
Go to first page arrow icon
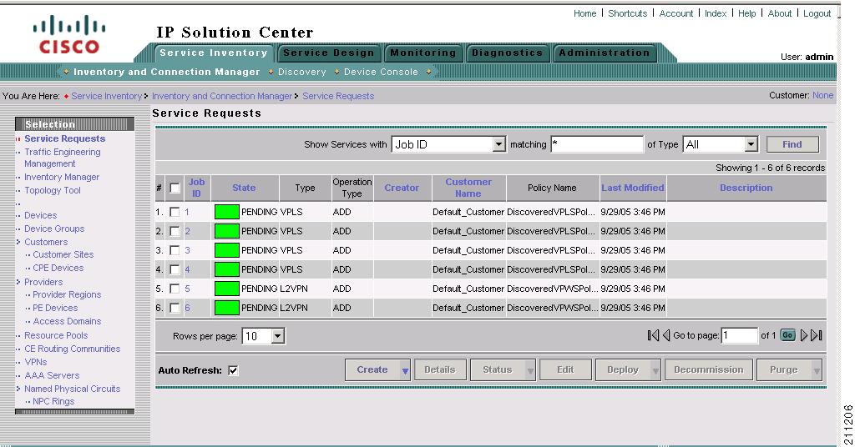click(x=653, y=335)
